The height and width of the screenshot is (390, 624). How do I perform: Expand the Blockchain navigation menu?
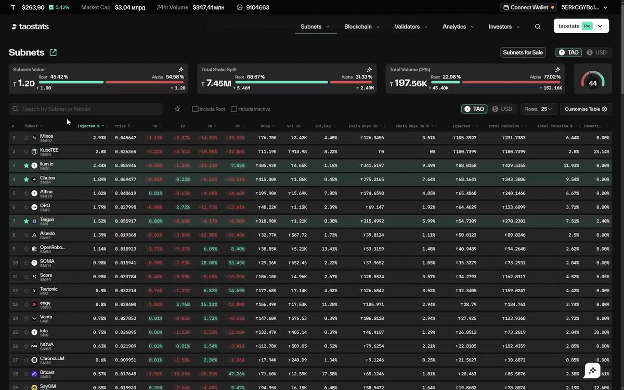(362, 27)
